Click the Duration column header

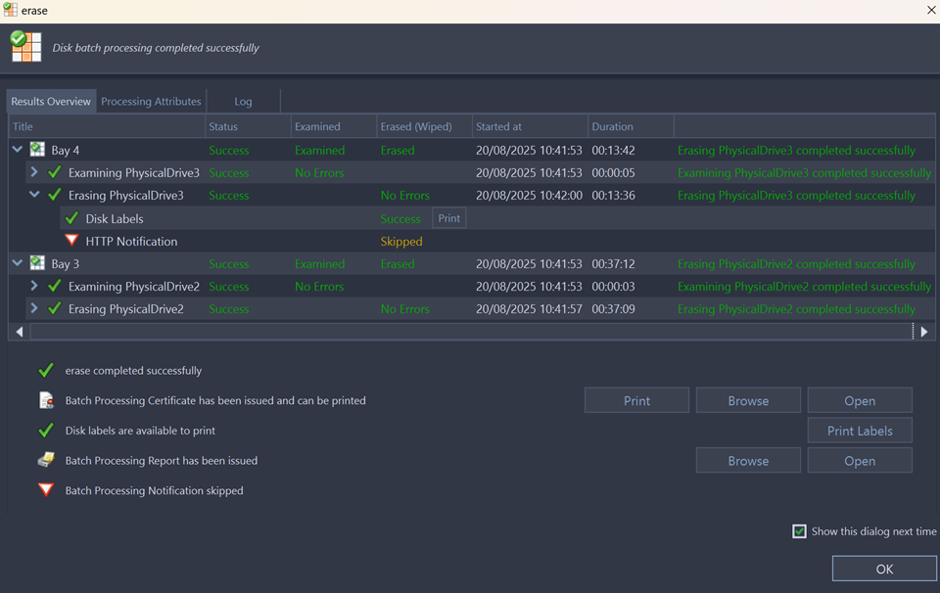pos(612,126)
